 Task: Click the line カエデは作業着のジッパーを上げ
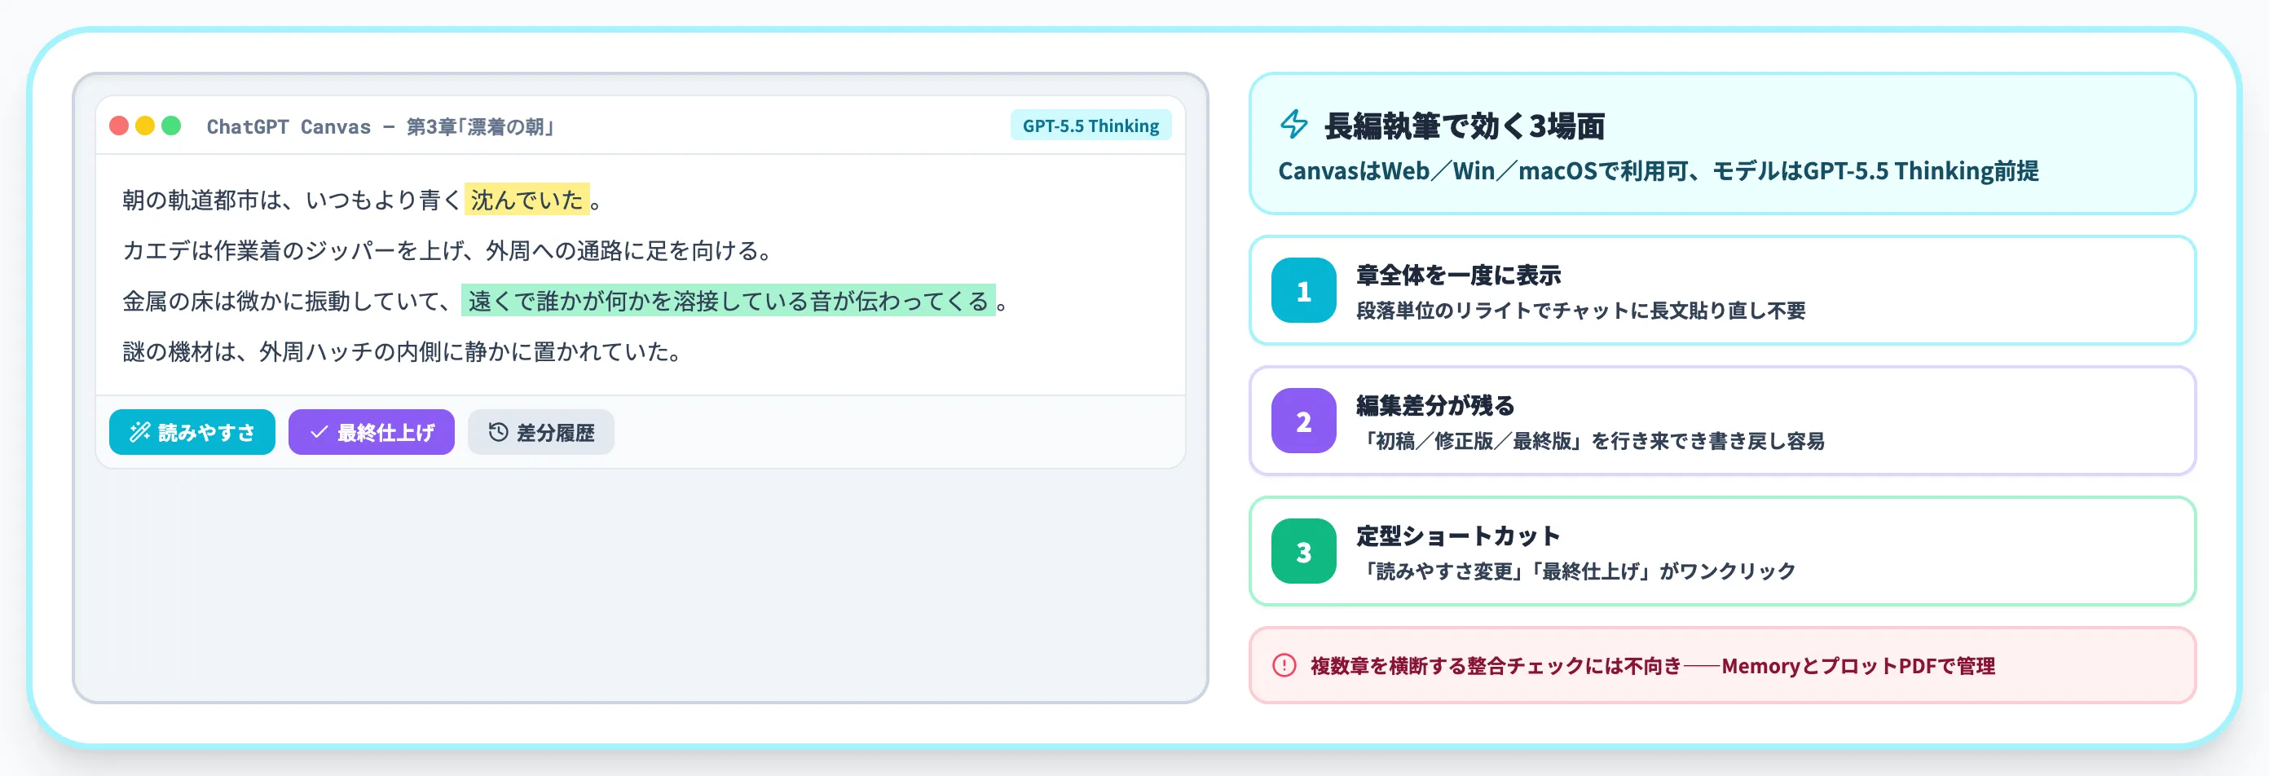[447, 251]
